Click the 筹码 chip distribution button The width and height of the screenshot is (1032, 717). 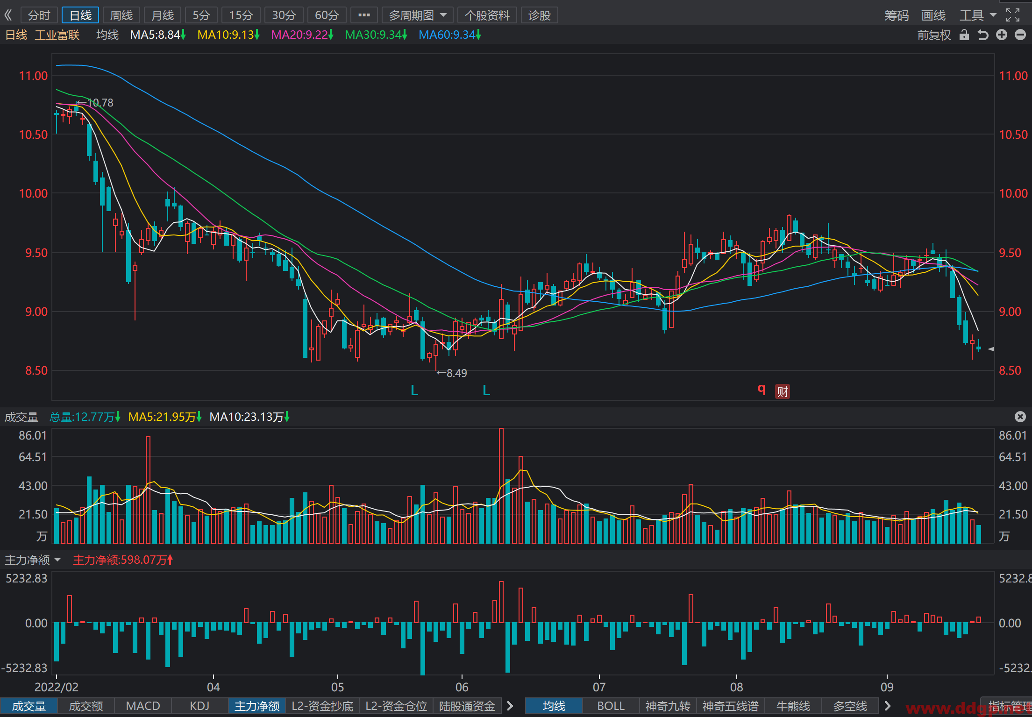(x=897, y=15)
